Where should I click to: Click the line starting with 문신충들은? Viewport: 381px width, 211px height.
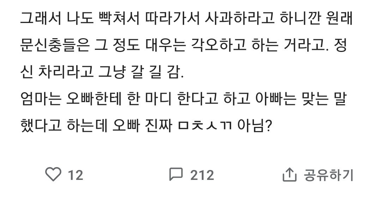[x=184, y=46]
